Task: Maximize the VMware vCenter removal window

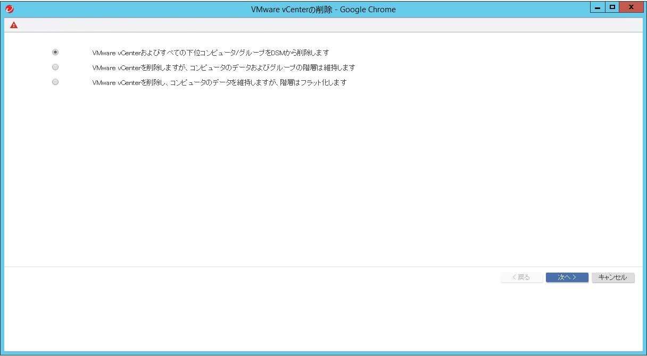Action: point(612,7)
